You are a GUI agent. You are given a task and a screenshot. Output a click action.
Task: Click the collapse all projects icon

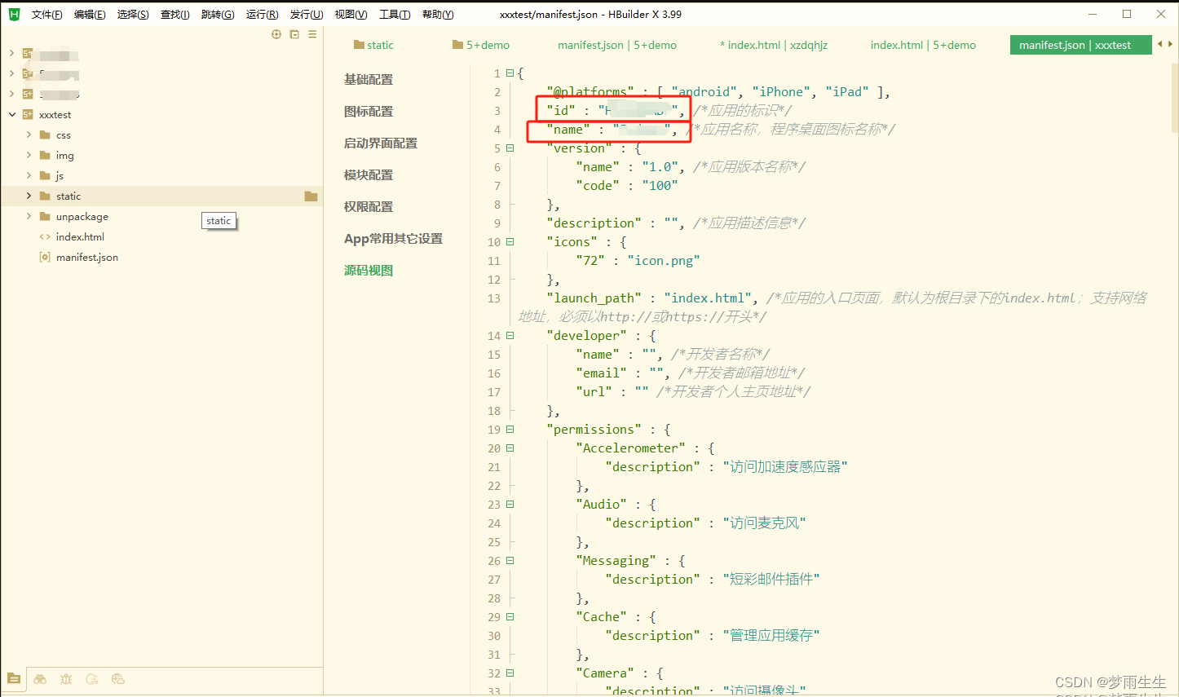(x=294, y=34)
